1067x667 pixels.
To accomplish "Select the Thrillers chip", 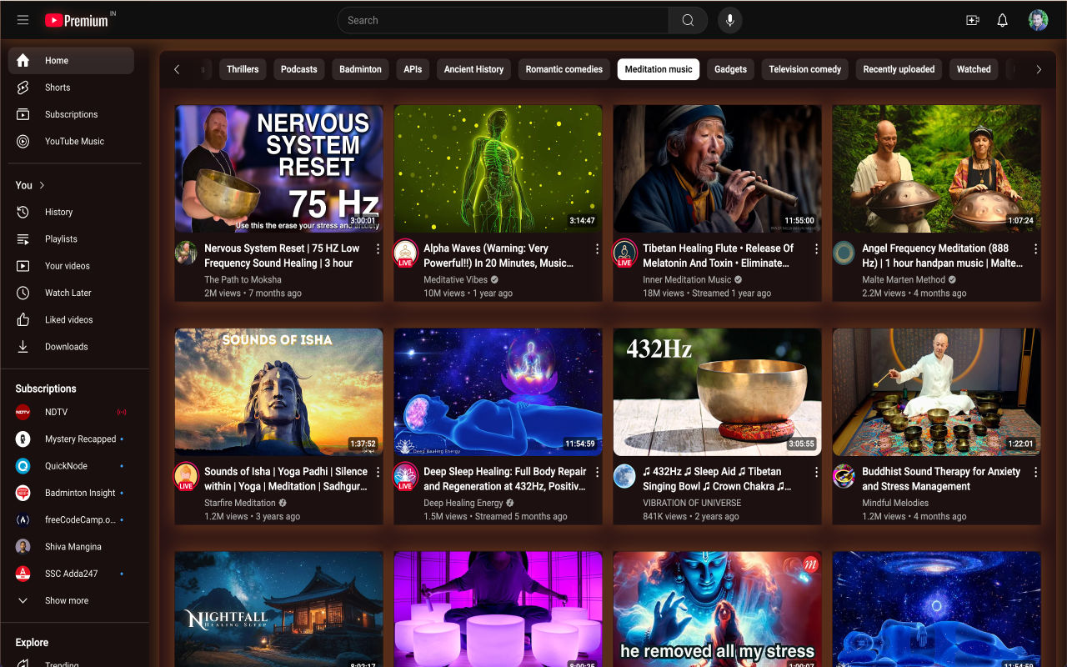I will click(243, 69).
